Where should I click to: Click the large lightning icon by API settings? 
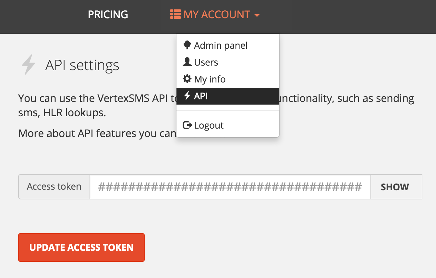coord(29,65)
